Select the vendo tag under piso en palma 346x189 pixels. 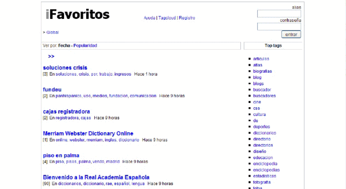[98, 162]
